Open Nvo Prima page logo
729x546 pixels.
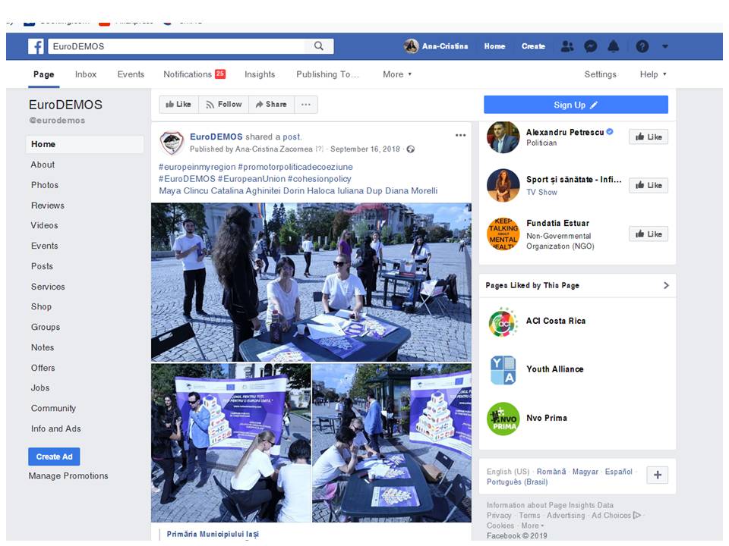click(x=503, y=419)
